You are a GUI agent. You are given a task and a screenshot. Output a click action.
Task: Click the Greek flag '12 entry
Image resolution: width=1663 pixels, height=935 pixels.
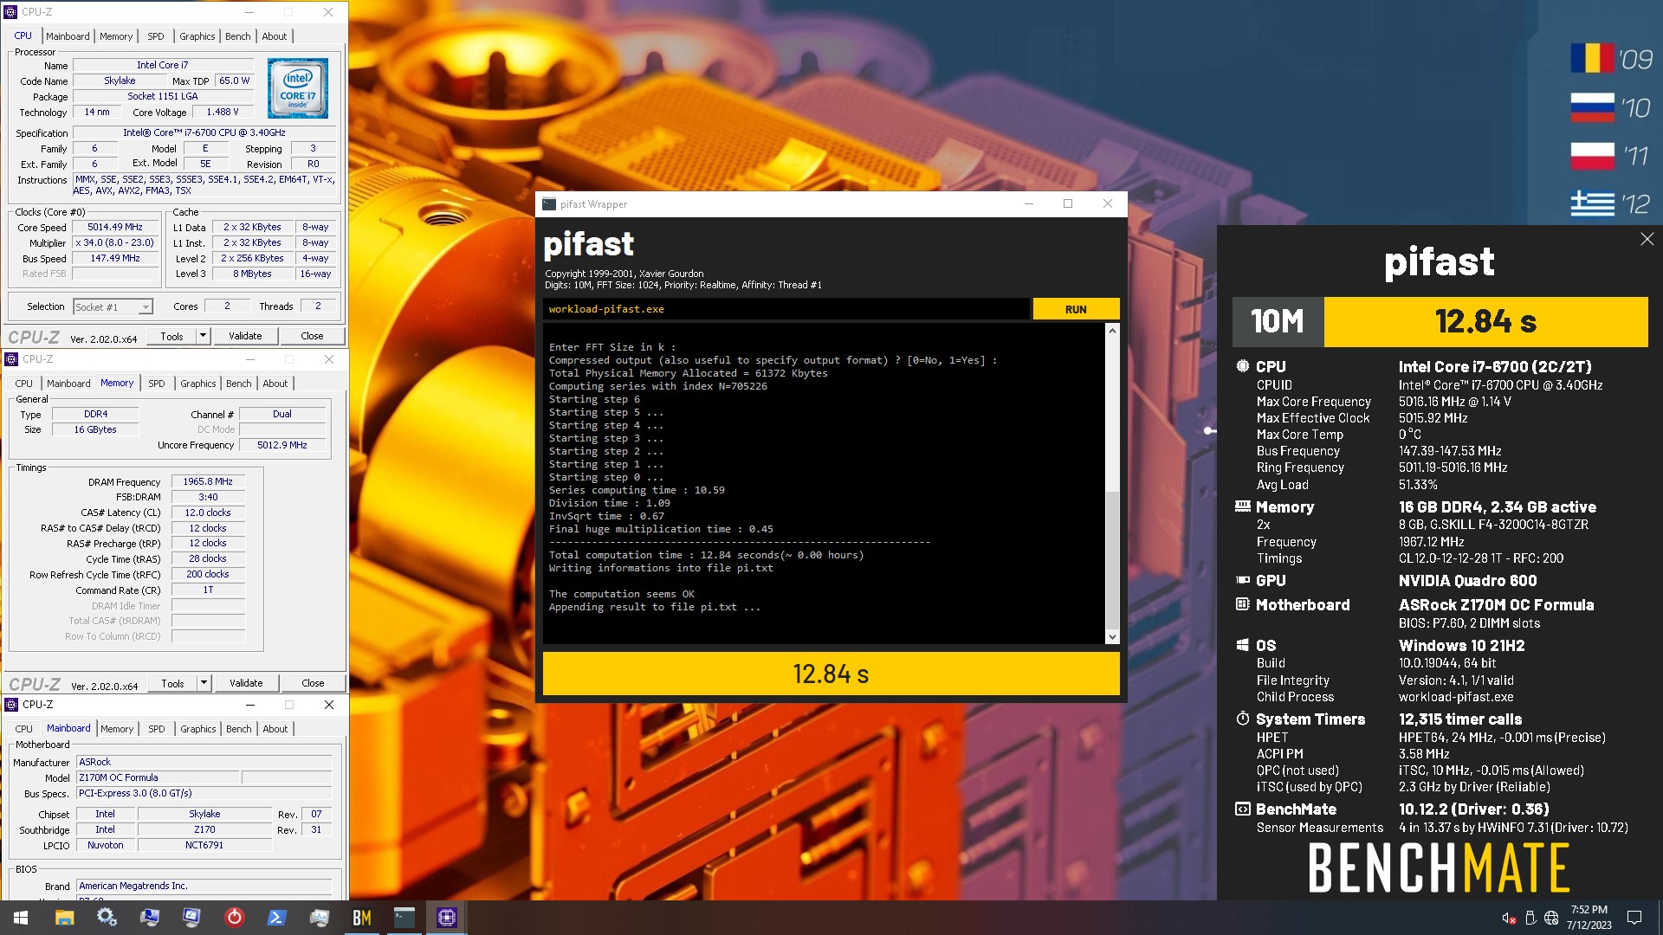pos(1612,204)
